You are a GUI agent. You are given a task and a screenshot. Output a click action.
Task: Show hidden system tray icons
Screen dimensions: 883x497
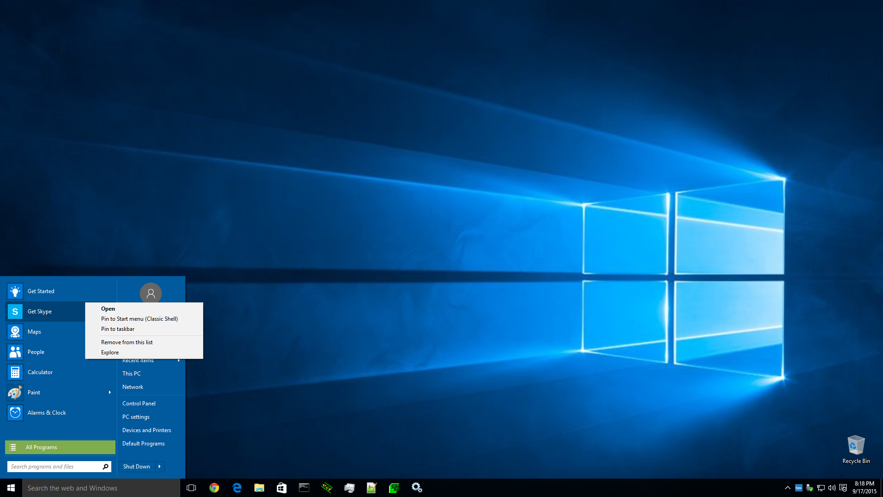pyautogui.click(x=787, y=488)
